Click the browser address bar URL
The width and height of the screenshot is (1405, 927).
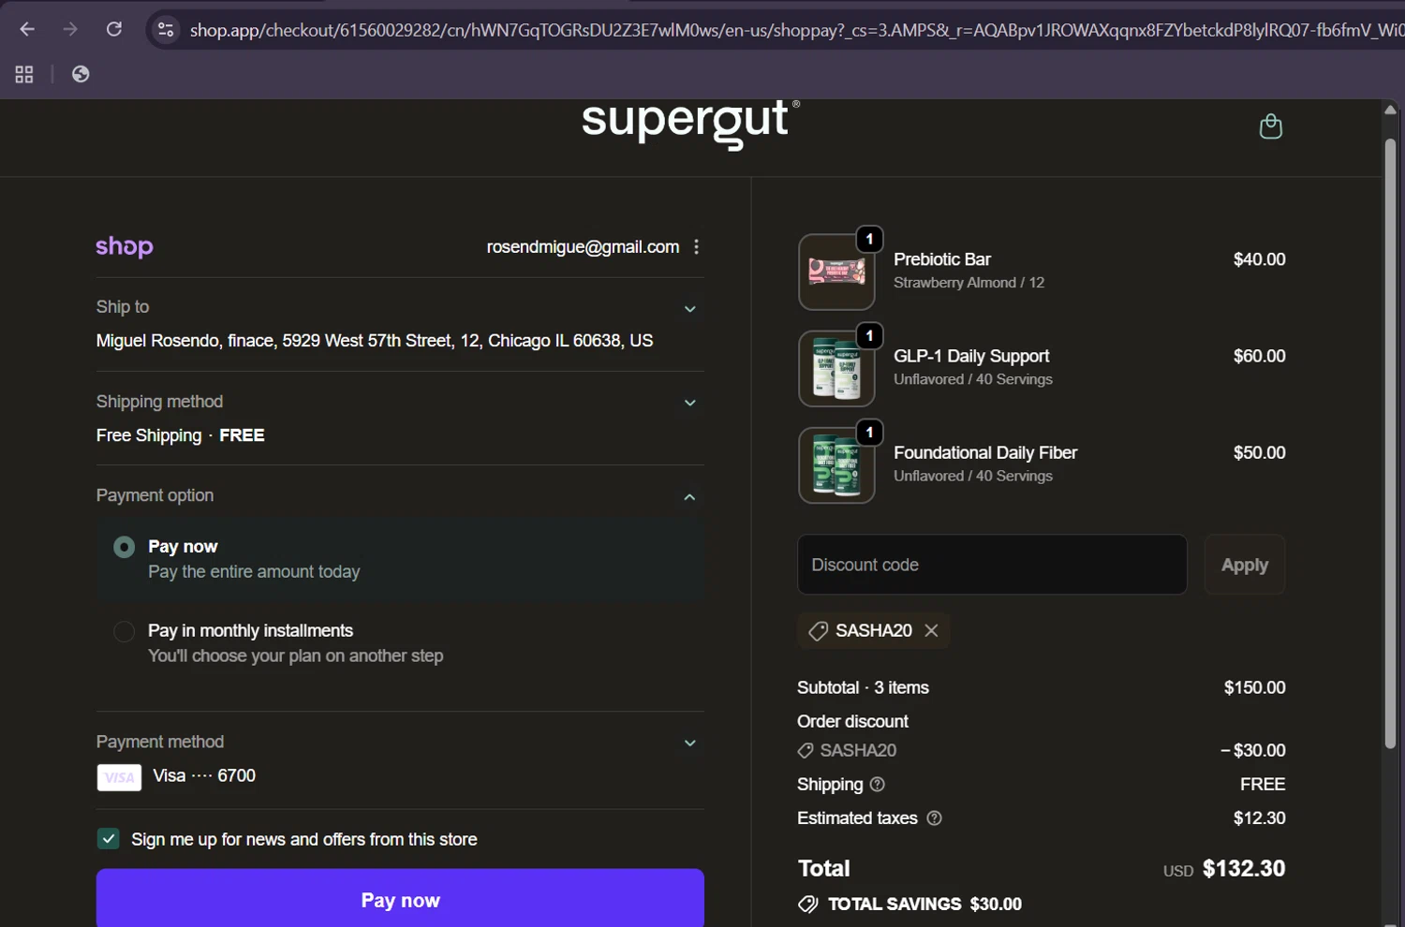click(x=795, y=30)
